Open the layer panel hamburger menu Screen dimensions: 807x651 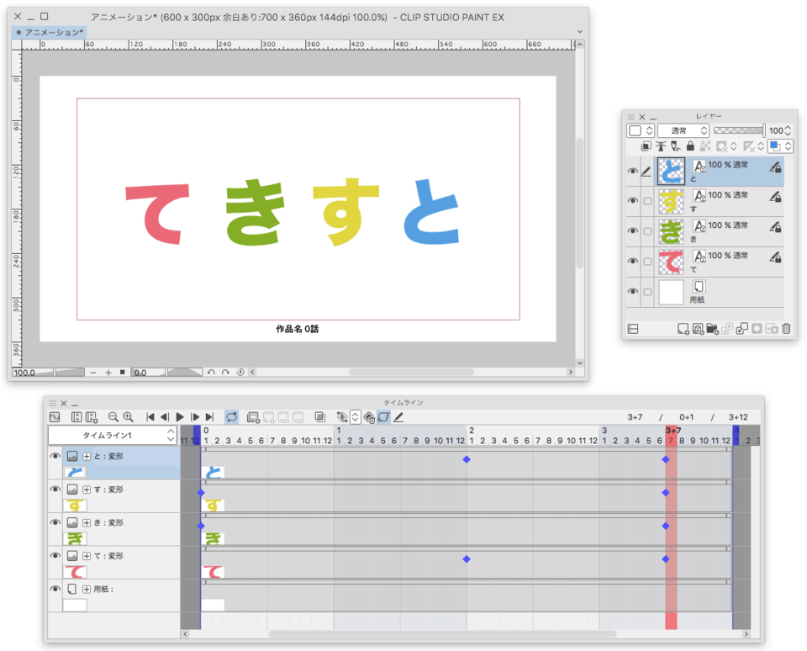[x=630, y=118]
